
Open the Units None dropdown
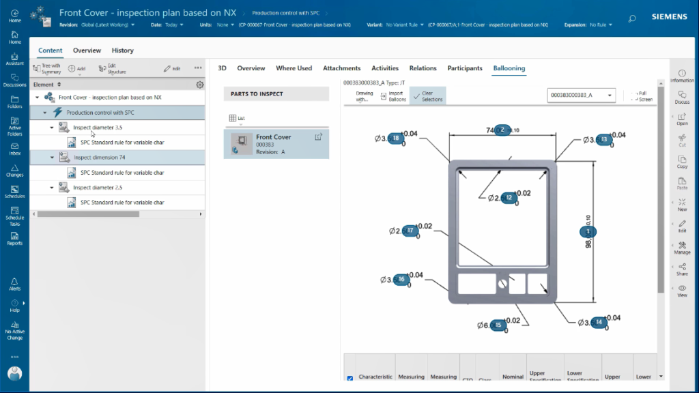click(225, 25)
